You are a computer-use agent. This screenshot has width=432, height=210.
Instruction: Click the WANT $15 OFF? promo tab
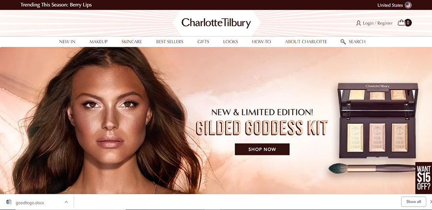(424, 178)
